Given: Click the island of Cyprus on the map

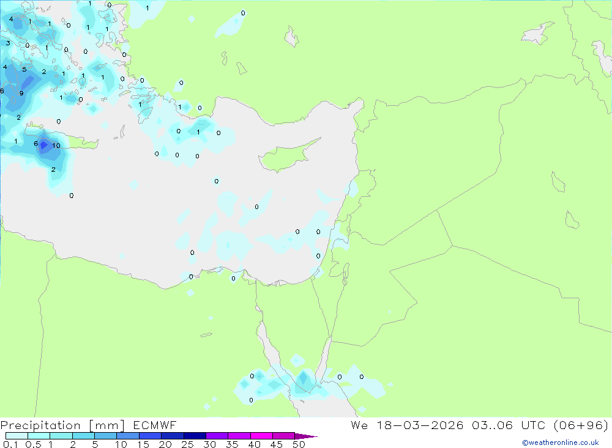Looking at the screenshot, I should (288, 156).
